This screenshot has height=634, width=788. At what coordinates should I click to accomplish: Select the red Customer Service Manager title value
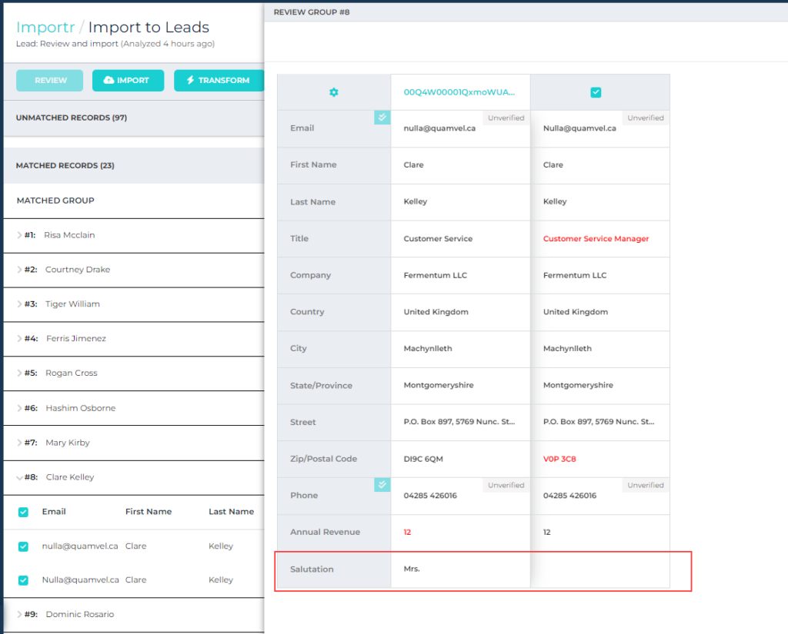[596, 239]
